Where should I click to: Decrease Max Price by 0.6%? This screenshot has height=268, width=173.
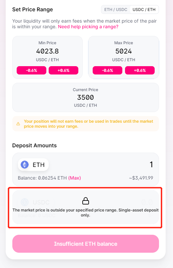pos(108,70)
